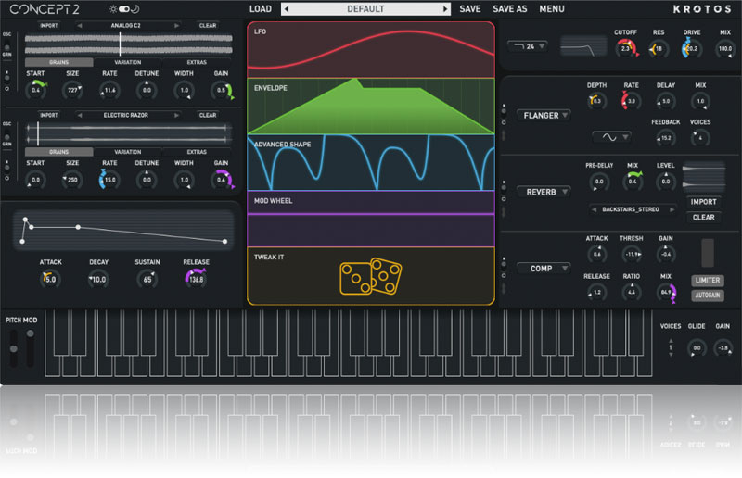Screen dimensions: 742x478
Task: Click the Tweak It dice icon
Action: coord(370,277)
